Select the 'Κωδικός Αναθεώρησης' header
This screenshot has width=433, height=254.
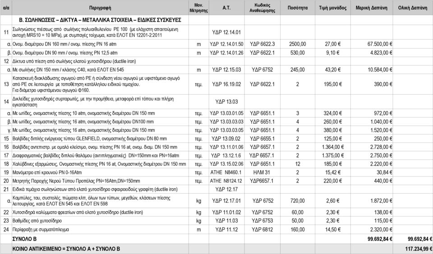coord(262,8)
